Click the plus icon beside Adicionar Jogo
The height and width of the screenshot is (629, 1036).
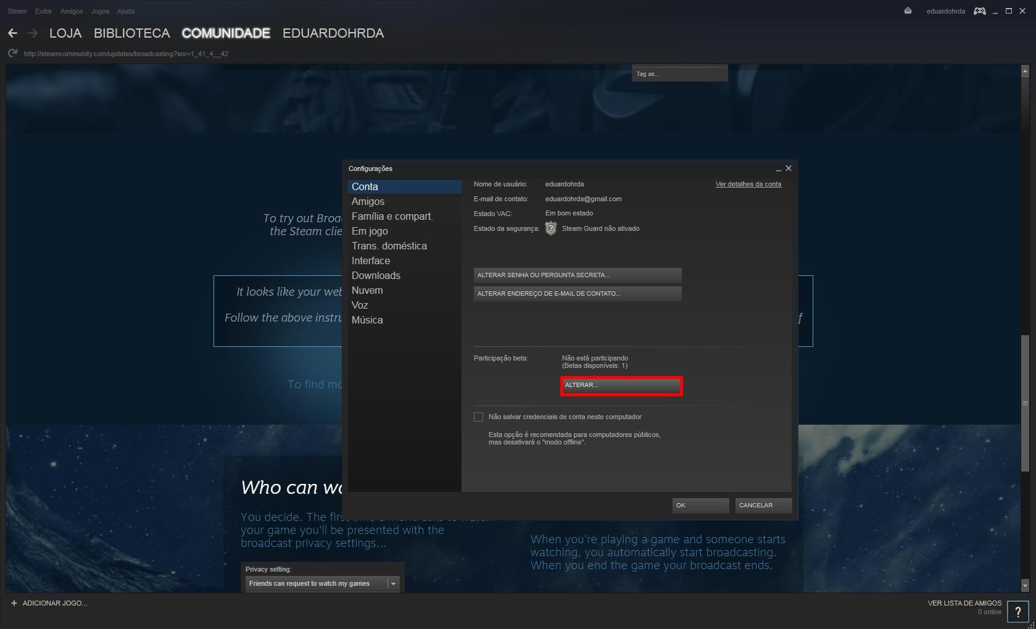click(14, 603)
